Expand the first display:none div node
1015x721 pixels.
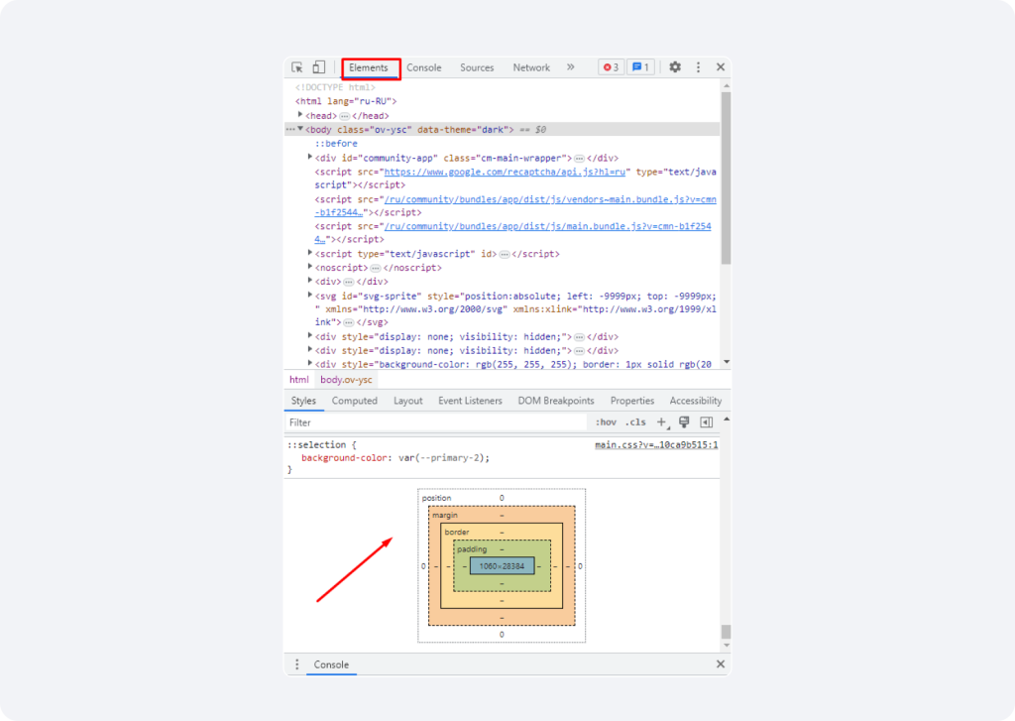click(310, 335)
